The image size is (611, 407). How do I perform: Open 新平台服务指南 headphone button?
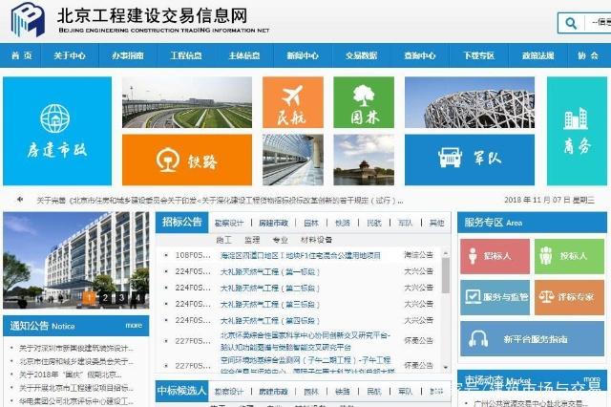[533, 339]
